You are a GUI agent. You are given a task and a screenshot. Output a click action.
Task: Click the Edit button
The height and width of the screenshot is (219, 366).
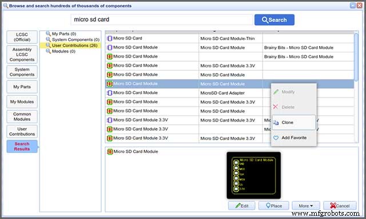241,206
